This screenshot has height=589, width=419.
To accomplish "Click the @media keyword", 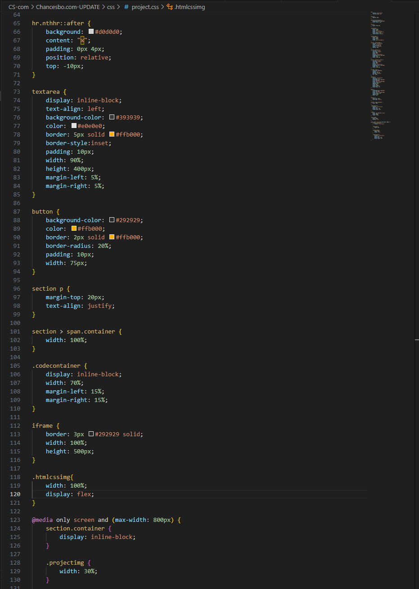I will click(42, 520).
